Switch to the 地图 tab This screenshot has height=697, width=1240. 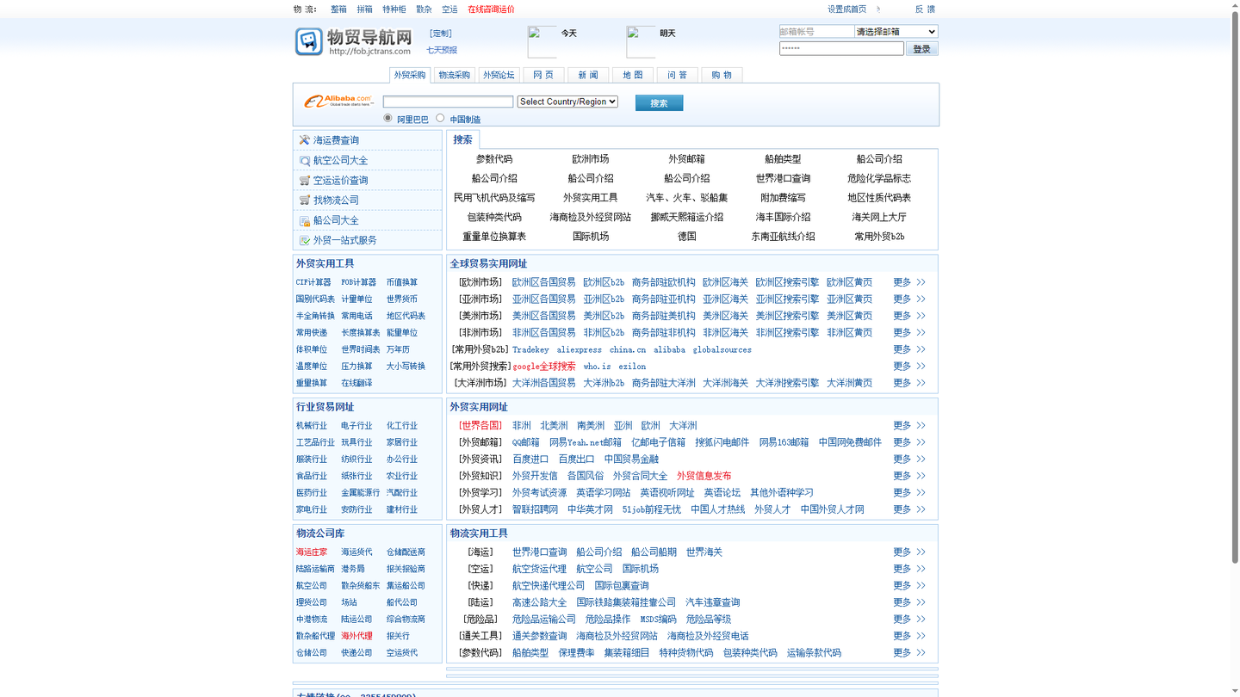(x=633, y=75)
